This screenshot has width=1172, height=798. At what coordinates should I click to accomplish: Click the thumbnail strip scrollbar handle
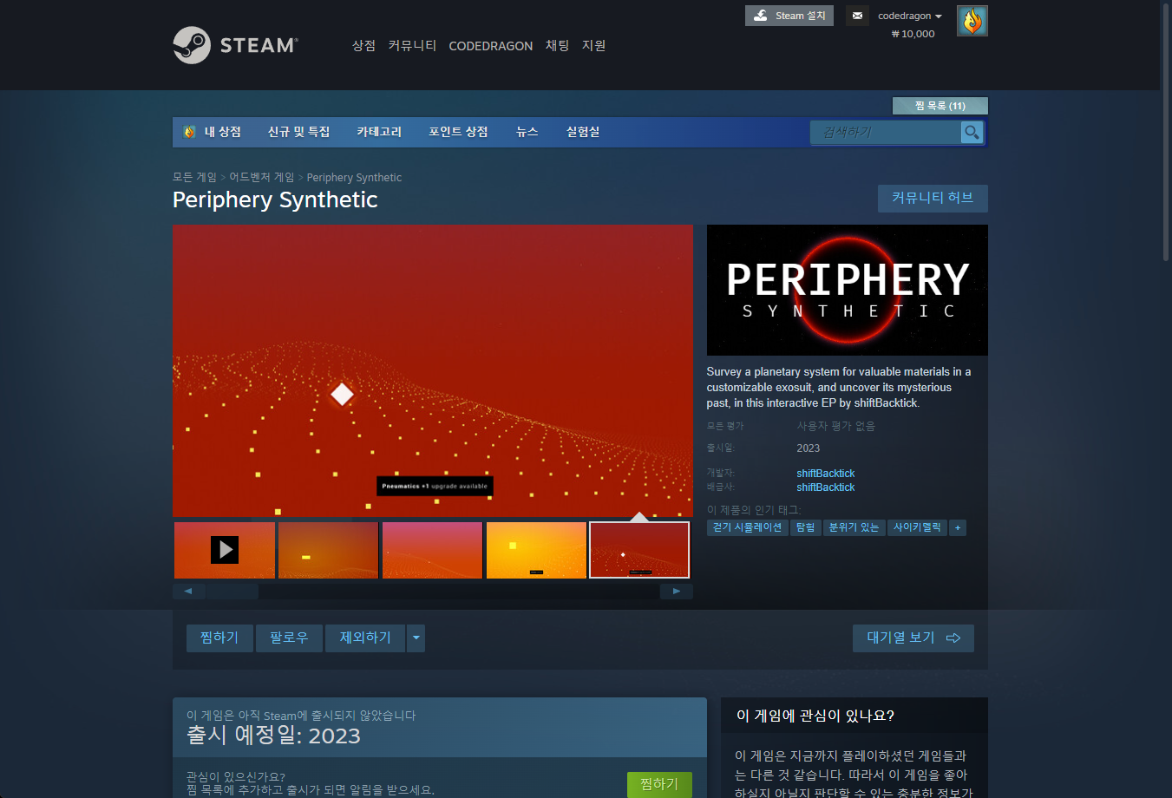pos(232,592)
